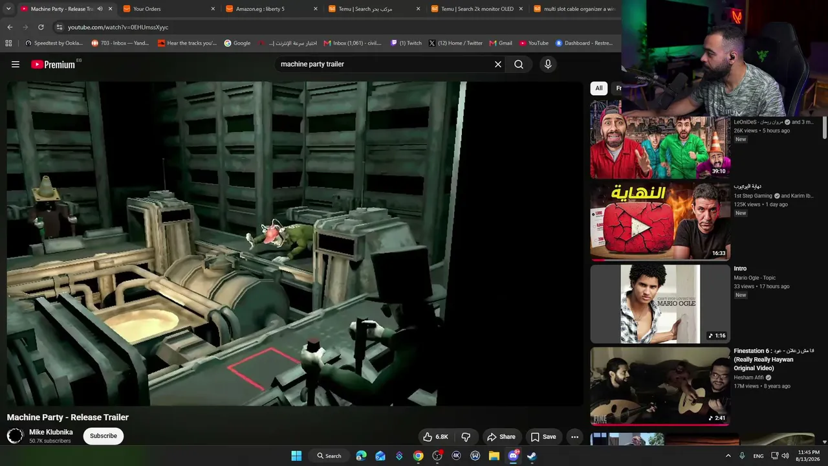Show hidden system tray icons

728,456
